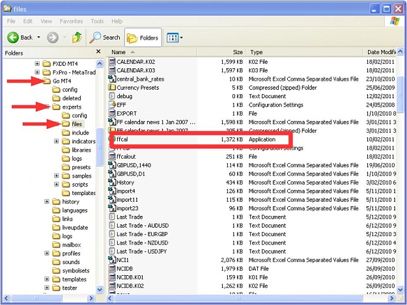Expand the tester folder node
Screen dimensions: 407x305
47,287
